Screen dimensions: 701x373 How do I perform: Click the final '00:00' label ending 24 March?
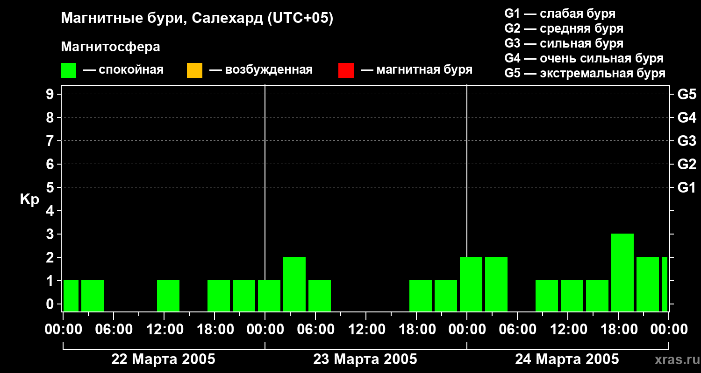coord(669,330)
